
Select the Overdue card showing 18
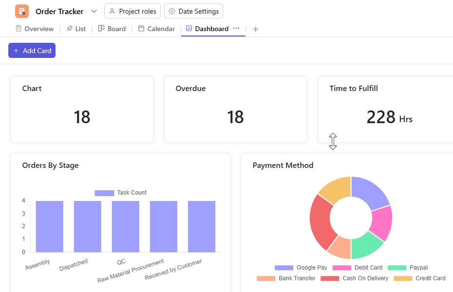click(x=235, y=109)
